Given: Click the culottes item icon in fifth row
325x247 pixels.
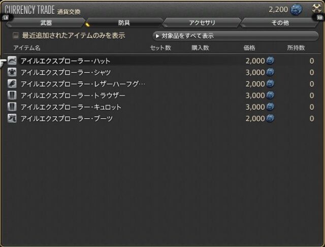Looking at the screenshot, I should pos(12,107).
